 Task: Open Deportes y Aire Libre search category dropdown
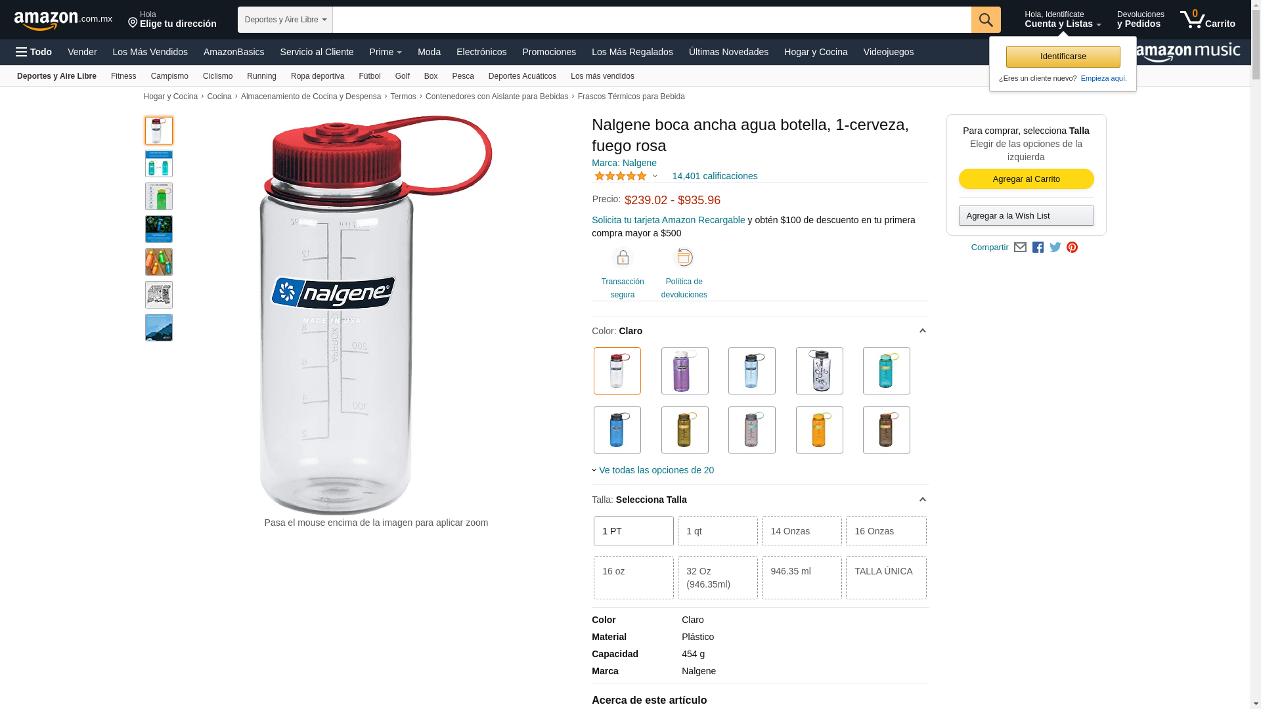(x=285, y=20)
